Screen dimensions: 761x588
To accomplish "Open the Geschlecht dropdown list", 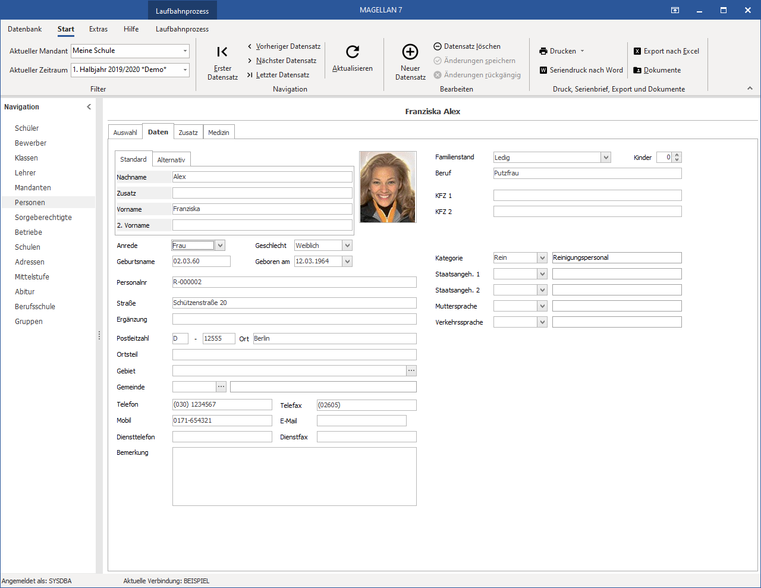I will click(x=348, y=246).
